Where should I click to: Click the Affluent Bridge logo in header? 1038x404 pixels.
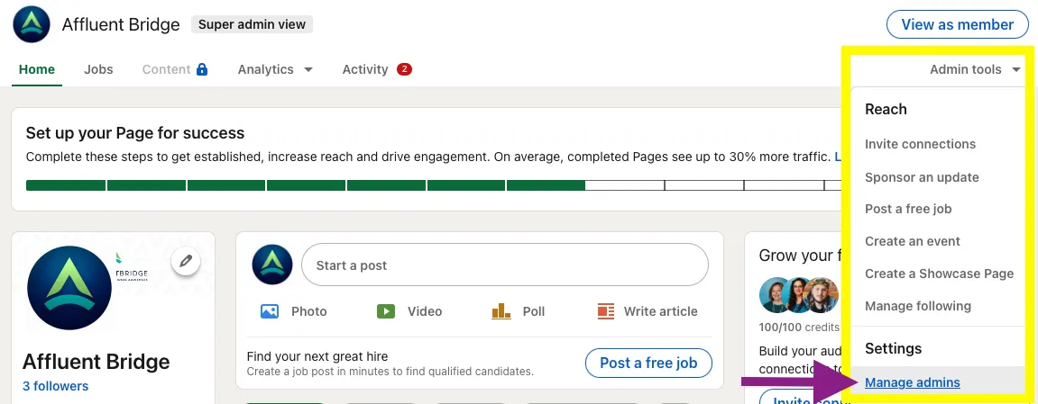[x=31, y=24]
